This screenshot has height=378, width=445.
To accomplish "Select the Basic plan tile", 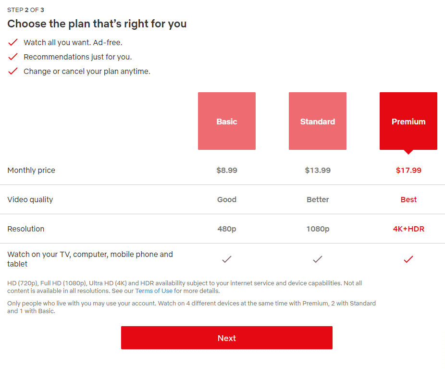I will [x=227, y=121].
